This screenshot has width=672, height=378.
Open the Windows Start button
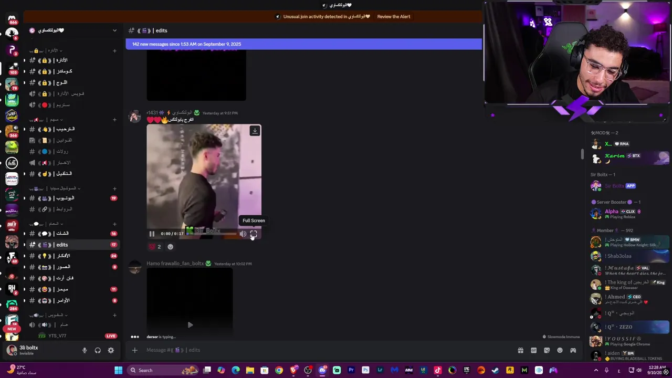(119, 370)
